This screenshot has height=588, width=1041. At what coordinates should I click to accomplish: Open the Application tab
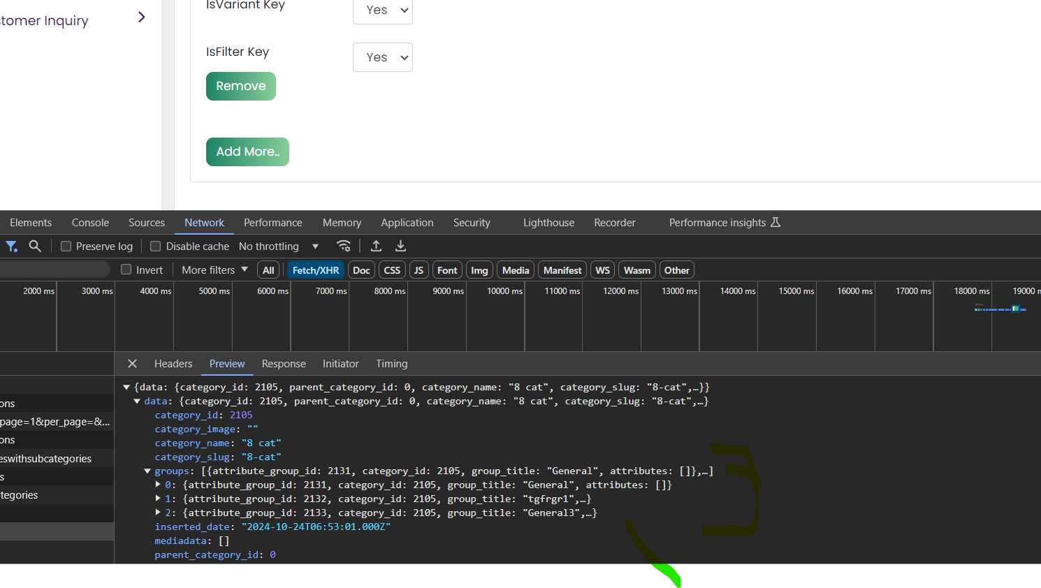coord(407,223)
